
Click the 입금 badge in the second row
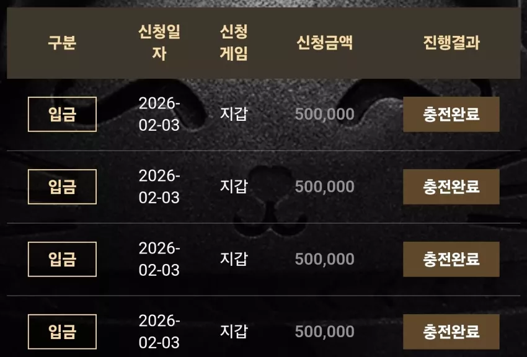[x=62, y=187]
